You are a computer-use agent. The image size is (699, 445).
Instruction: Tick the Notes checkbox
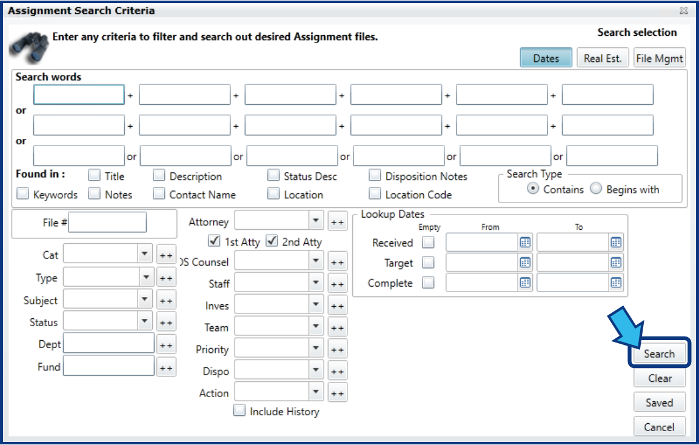point(94,193)
